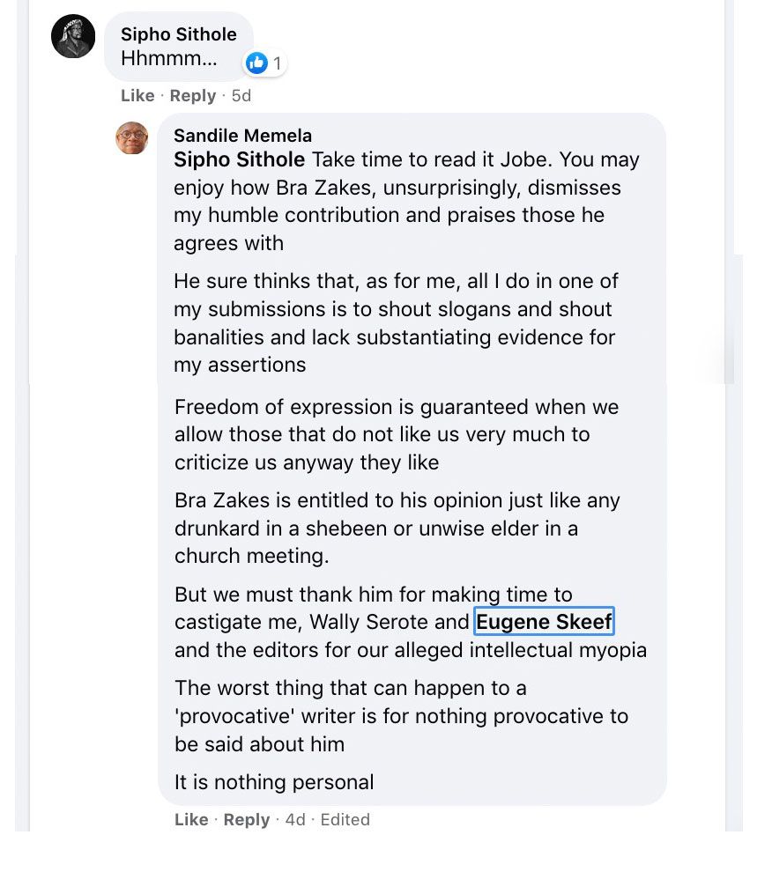Like Sipho Sithole's "Hhmmm..." comment
This screenshot has height=872, width=772.
click(x=137, y=95)
